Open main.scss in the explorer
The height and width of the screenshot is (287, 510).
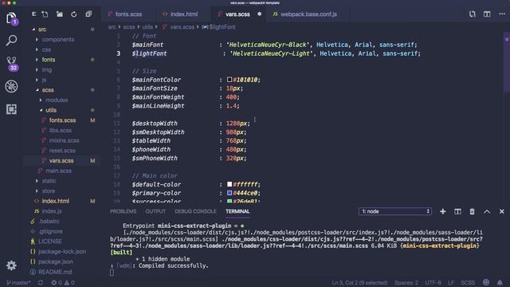pos(58,171)
